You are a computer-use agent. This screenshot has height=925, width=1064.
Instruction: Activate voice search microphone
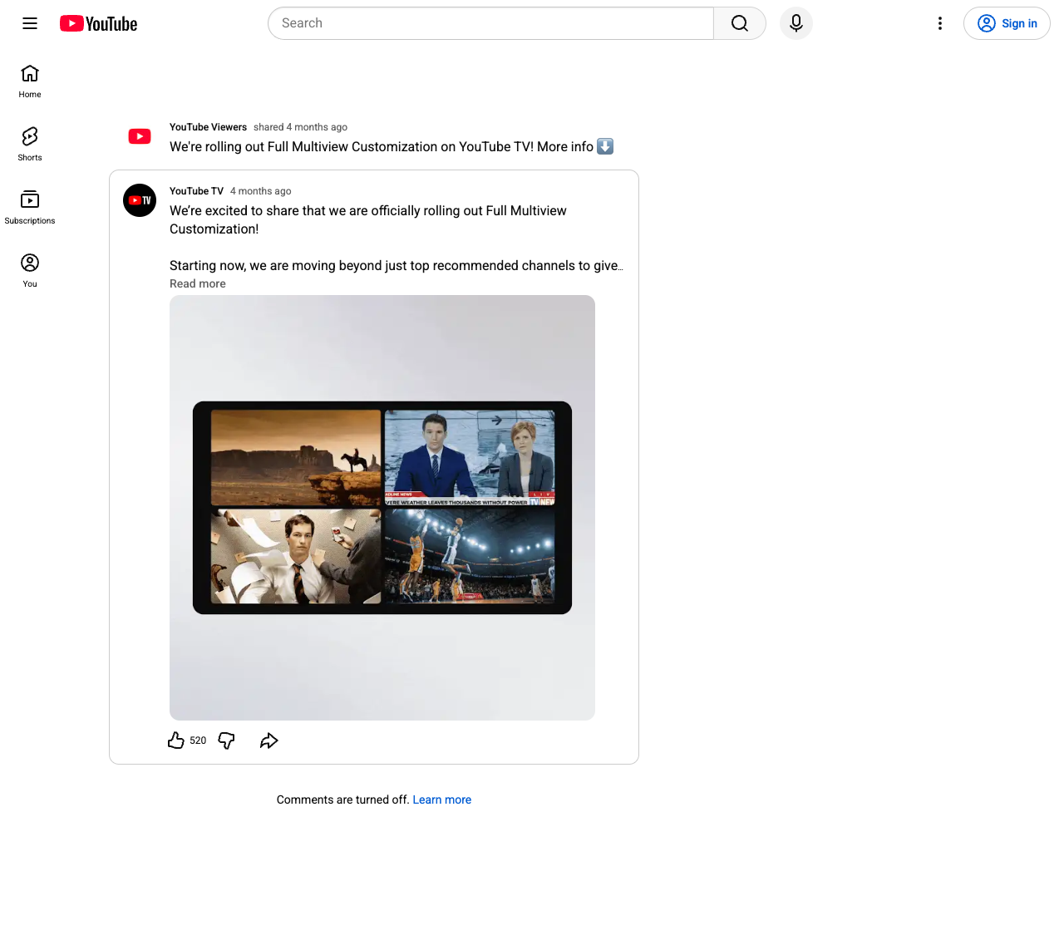[x=796, y=23]
